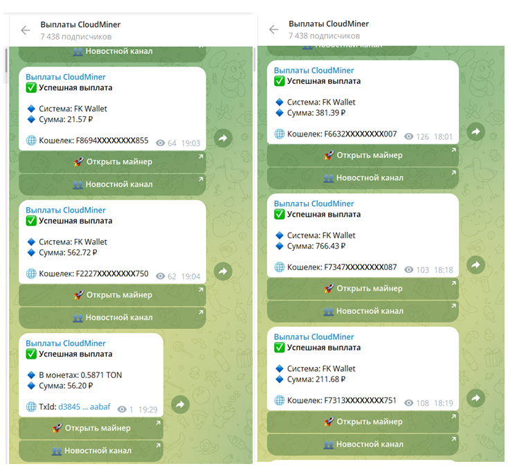This screenshot has height=466, width=508.
Task: Forward the 766.43 ₽ payout message
Action: tap(475, 265)
